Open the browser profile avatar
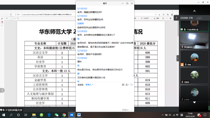 click(172, 15)
